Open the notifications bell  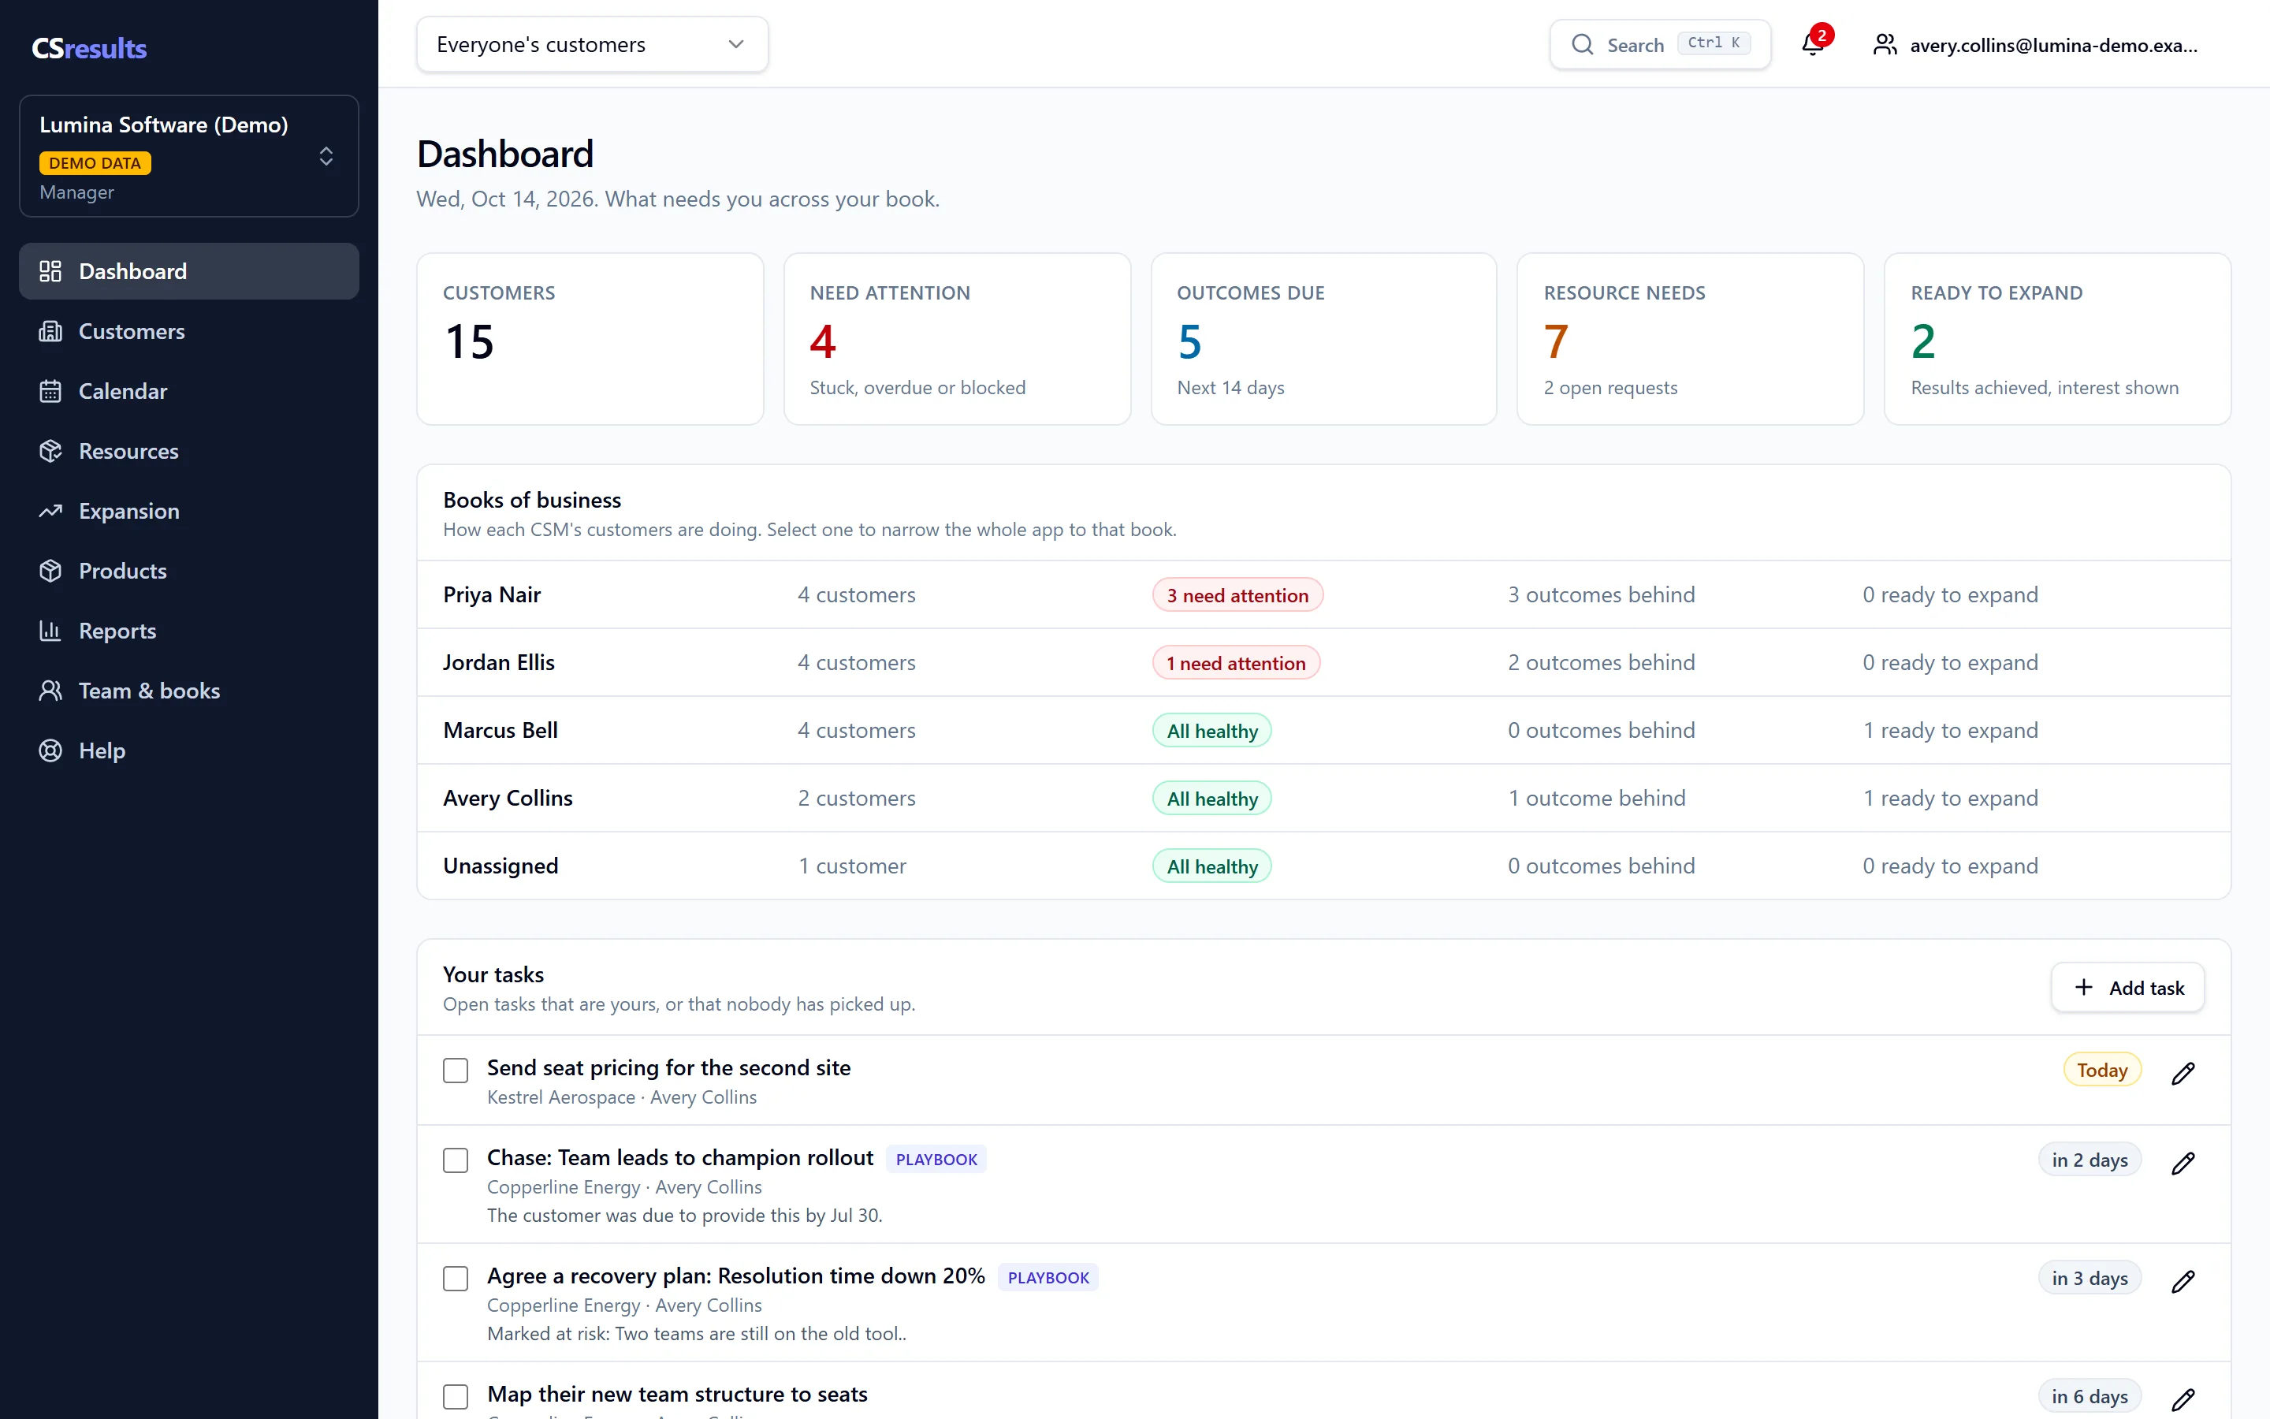[1813, 44]
